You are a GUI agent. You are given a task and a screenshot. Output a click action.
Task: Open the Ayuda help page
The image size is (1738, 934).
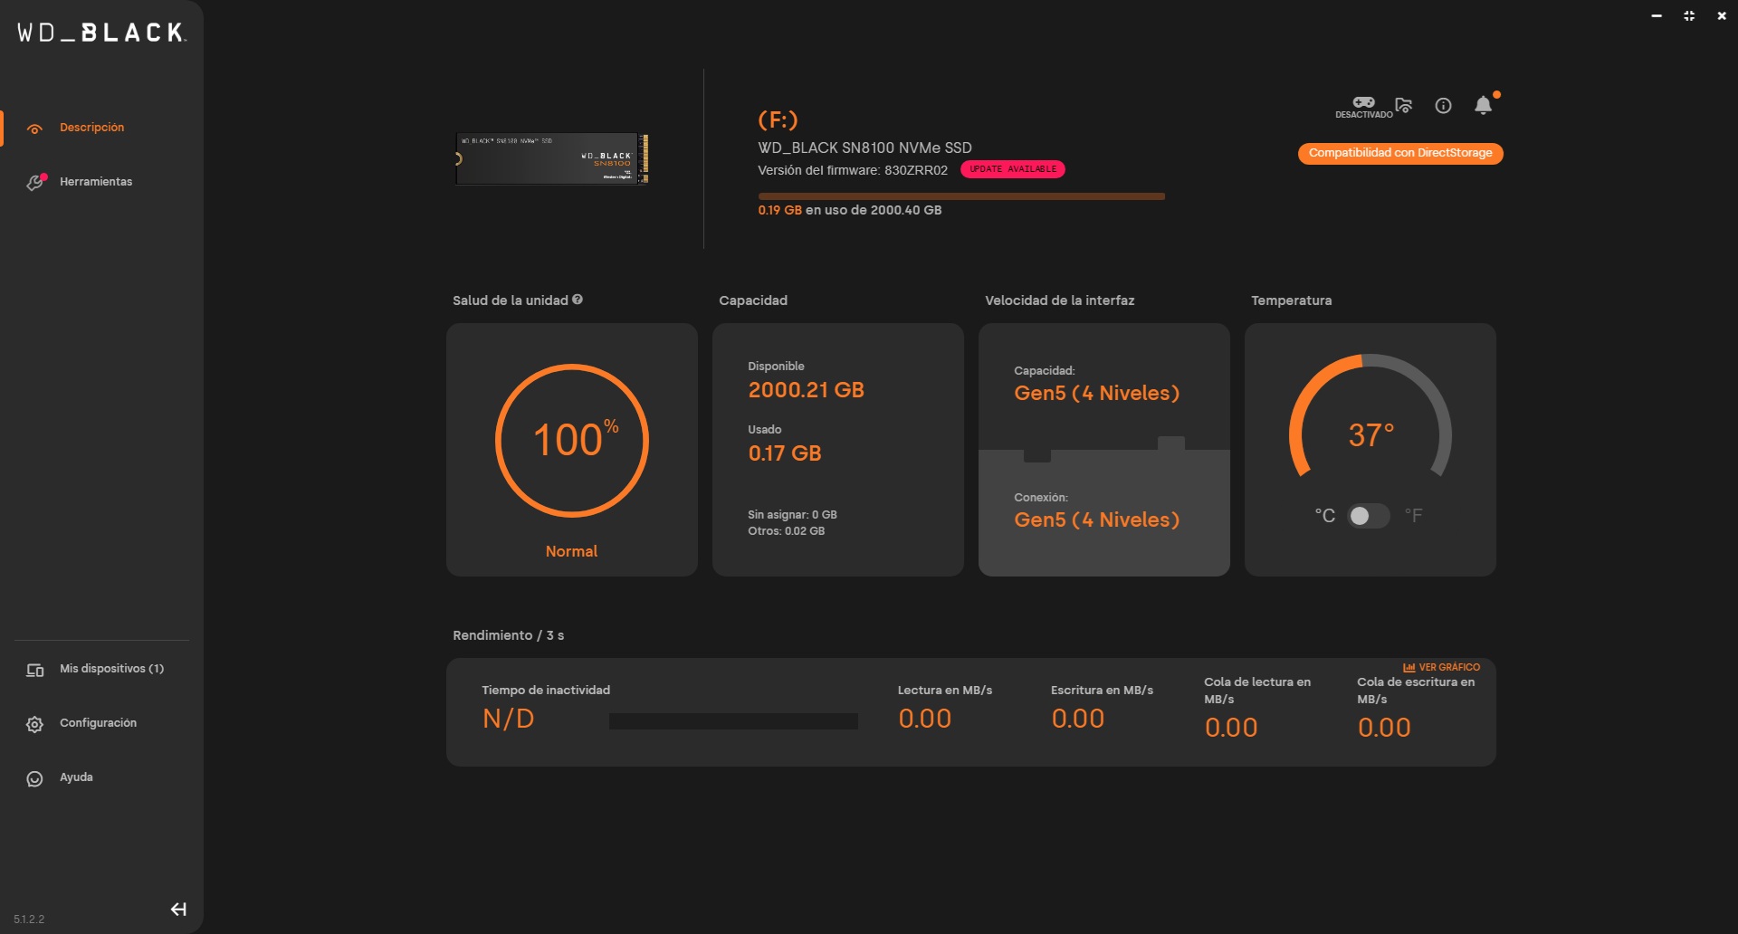pyautogui.click(x=76, y=777)
